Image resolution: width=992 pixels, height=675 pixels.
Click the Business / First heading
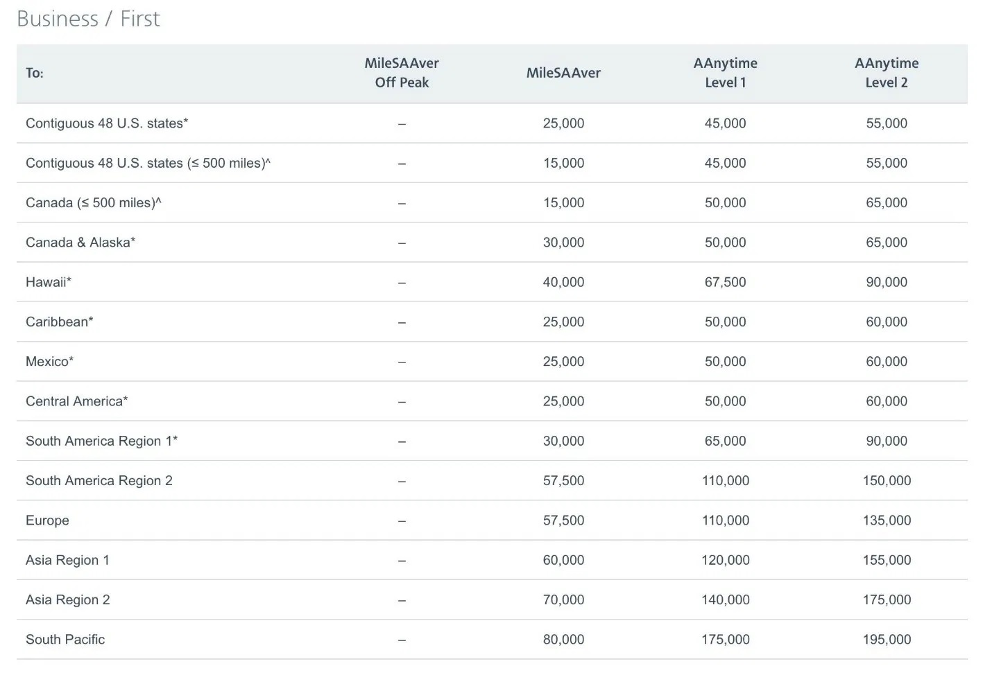88,19
